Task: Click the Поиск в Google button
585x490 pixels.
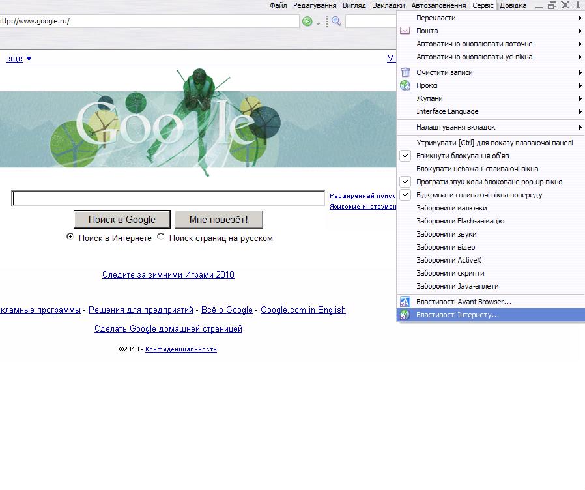Action: tap(122, 220)
